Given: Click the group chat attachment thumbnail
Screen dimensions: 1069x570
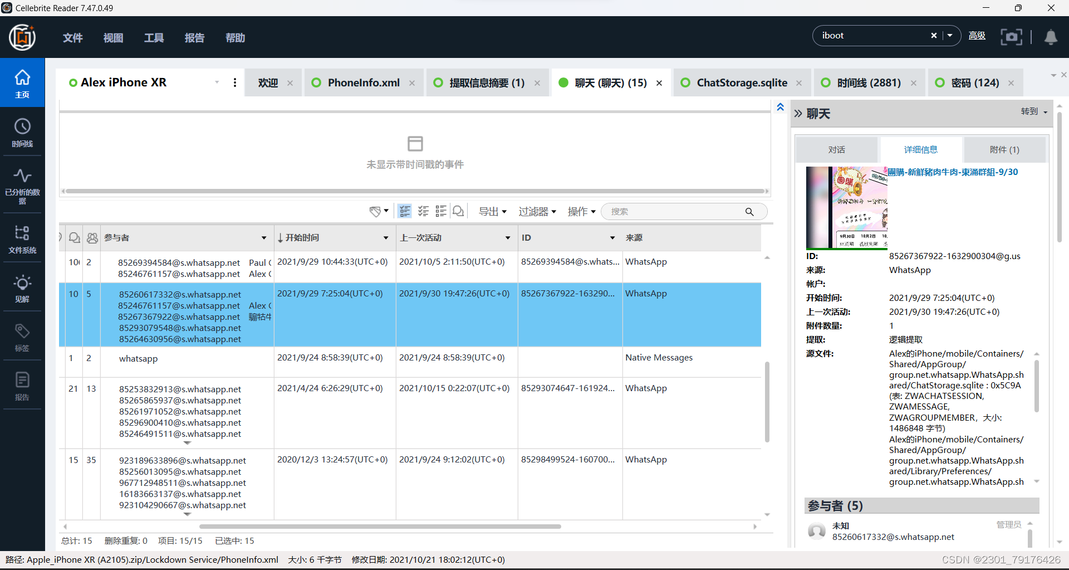Looking at the screenshot, I should 847,208.
